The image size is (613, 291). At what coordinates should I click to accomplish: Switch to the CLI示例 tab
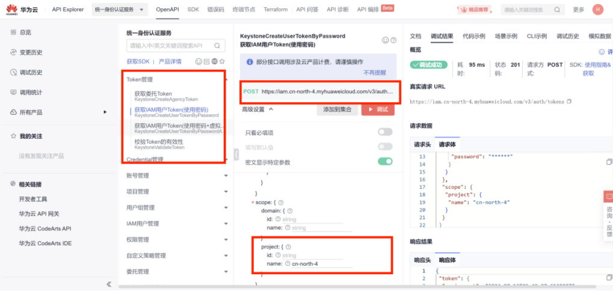537,36
